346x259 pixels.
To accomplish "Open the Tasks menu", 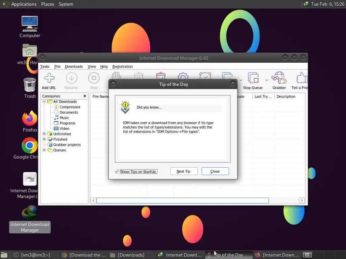I will [x=45, y=66].
